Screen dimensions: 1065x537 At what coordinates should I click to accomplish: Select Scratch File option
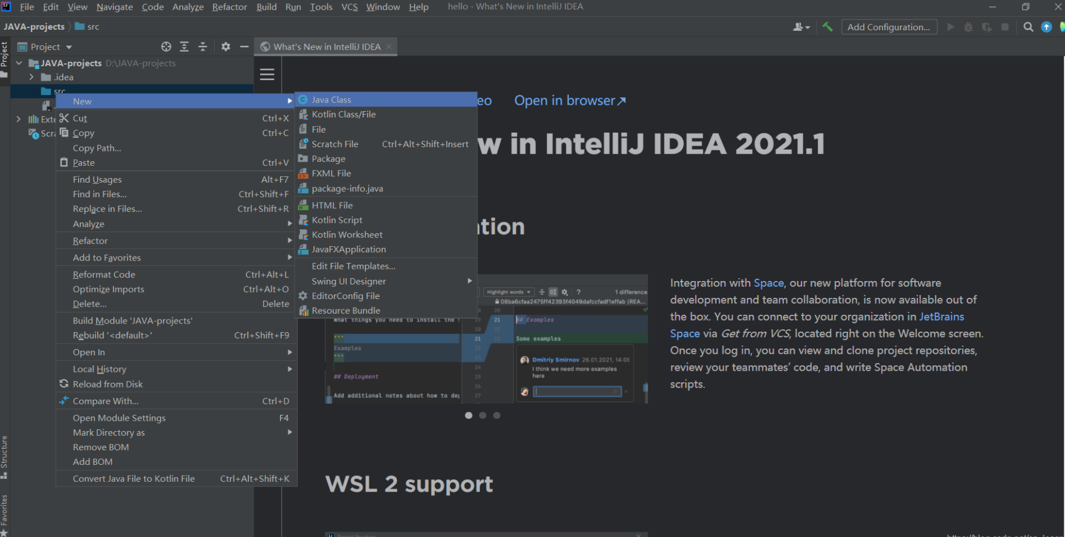point(386,144)
